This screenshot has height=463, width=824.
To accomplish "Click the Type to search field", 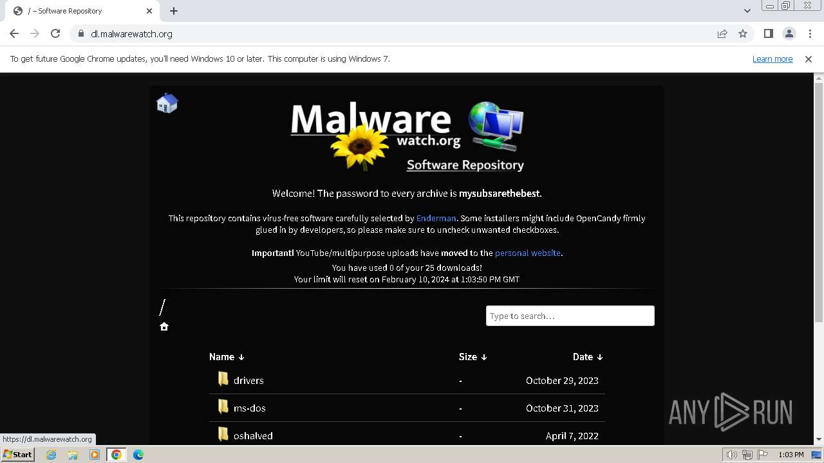I will click(570, 316).
